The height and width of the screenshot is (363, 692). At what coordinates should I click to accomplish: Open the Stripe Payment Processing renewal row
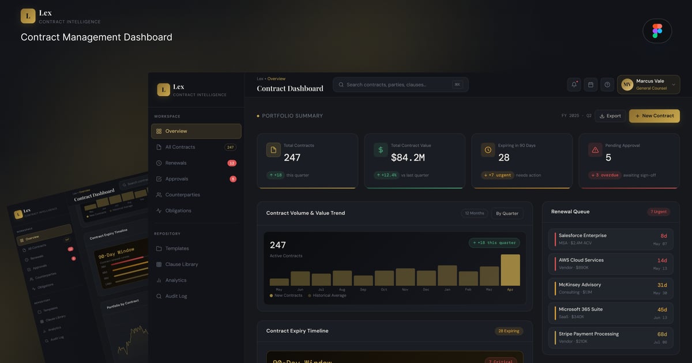click(x=611, y=338)
